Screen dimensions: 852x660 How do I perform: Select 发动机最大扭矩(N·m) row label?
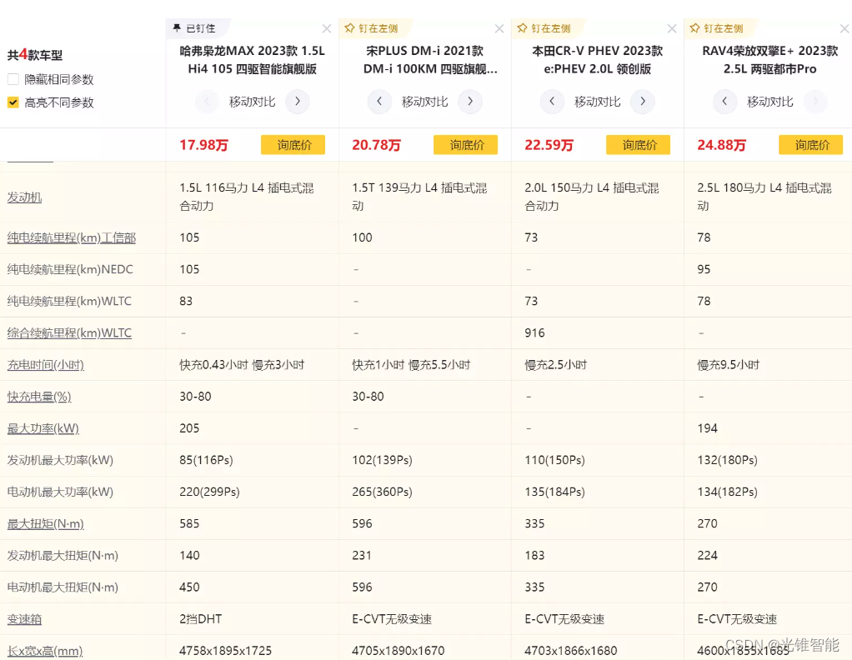coord(63,556)
